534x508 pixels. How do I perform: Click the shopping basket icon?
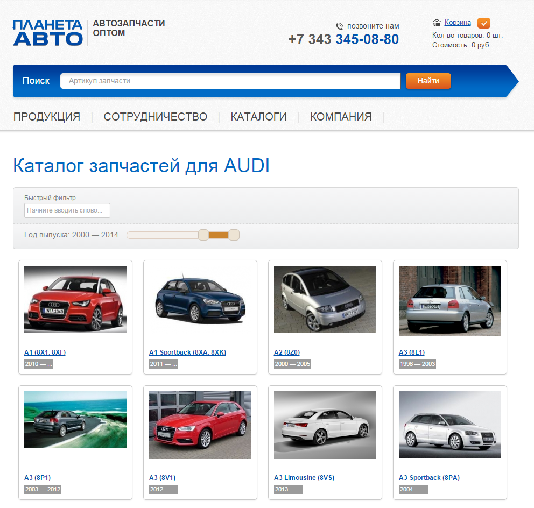pos(437,23)
